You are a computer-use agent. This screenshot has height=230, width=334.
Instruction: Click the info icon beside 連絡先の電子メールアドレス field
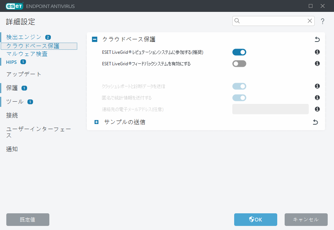pos(317,109)
